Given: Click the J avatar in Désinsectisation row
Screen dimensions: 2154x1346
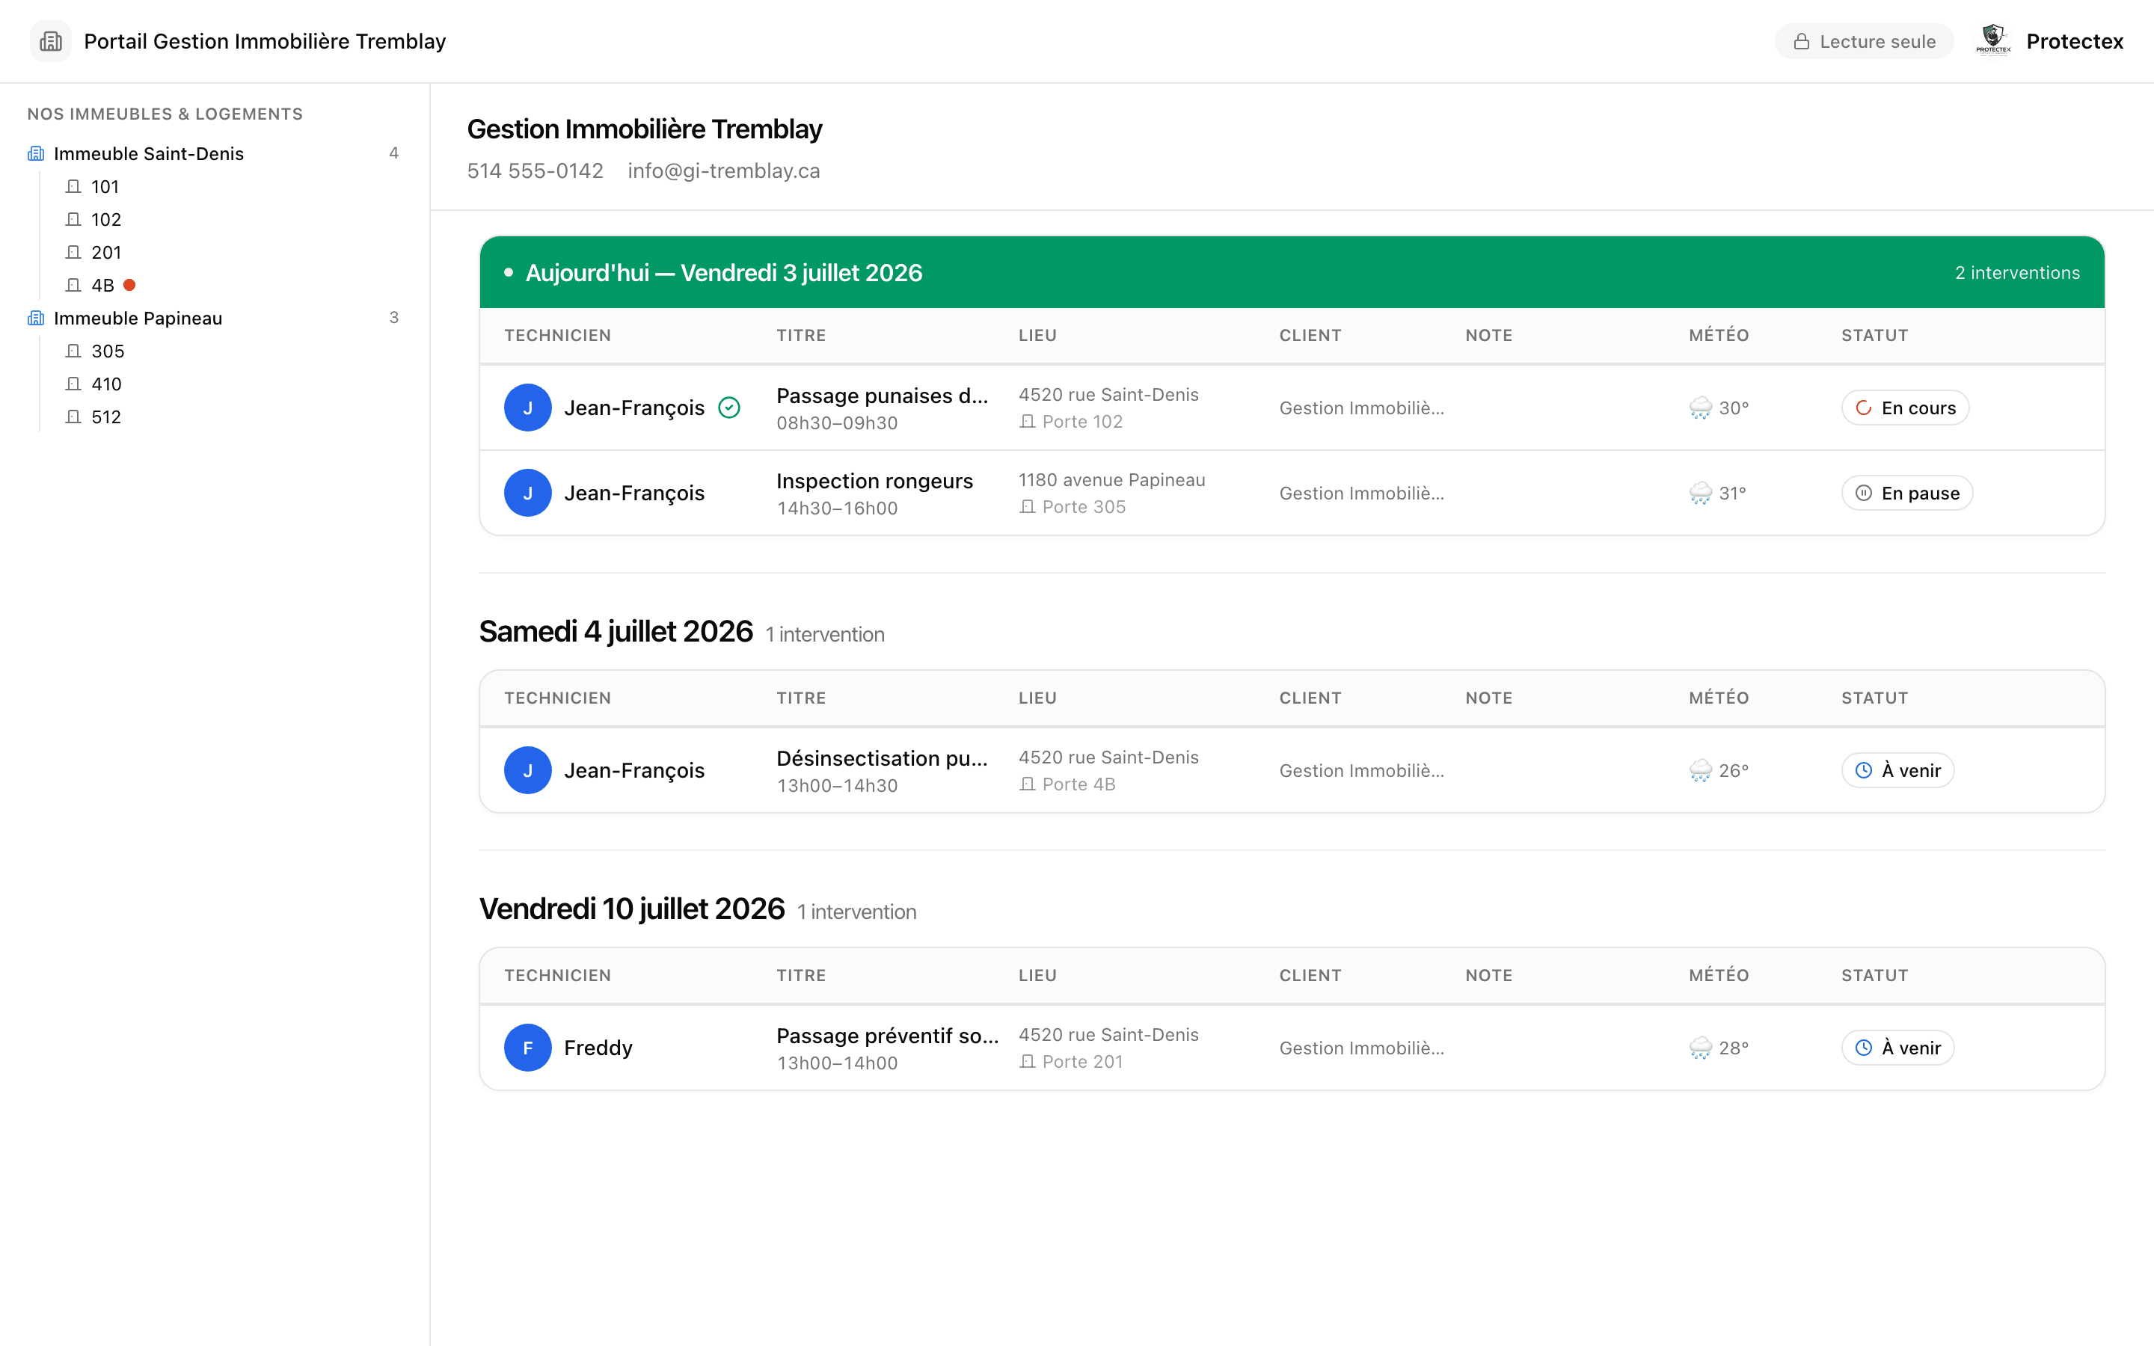Looking at the screenshot, I should point(528,771).
